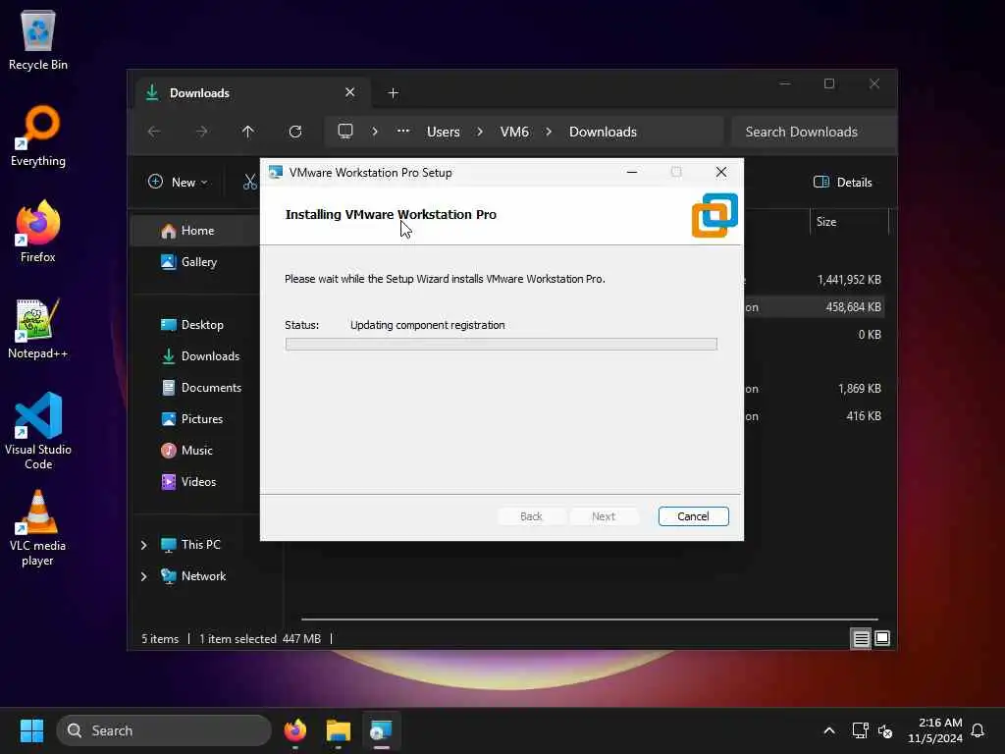1005x754 pixels.
Task: Click the Search Downloads field
Action: coord(813,132)
